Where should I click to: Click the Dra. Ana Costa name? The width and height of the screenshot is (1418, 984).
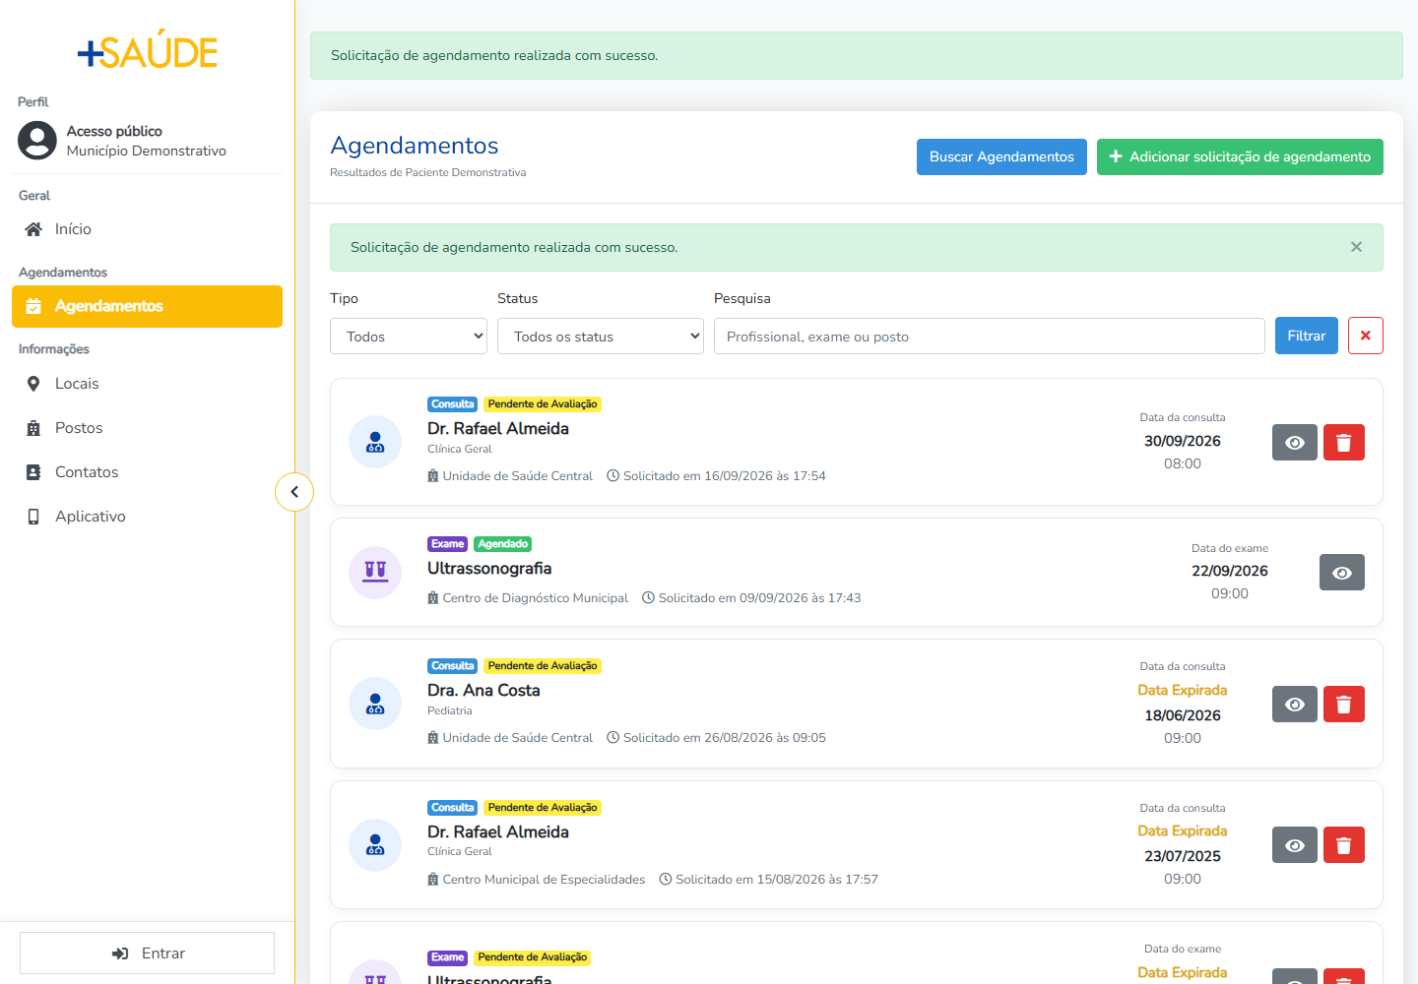click(x=483, y=691)
